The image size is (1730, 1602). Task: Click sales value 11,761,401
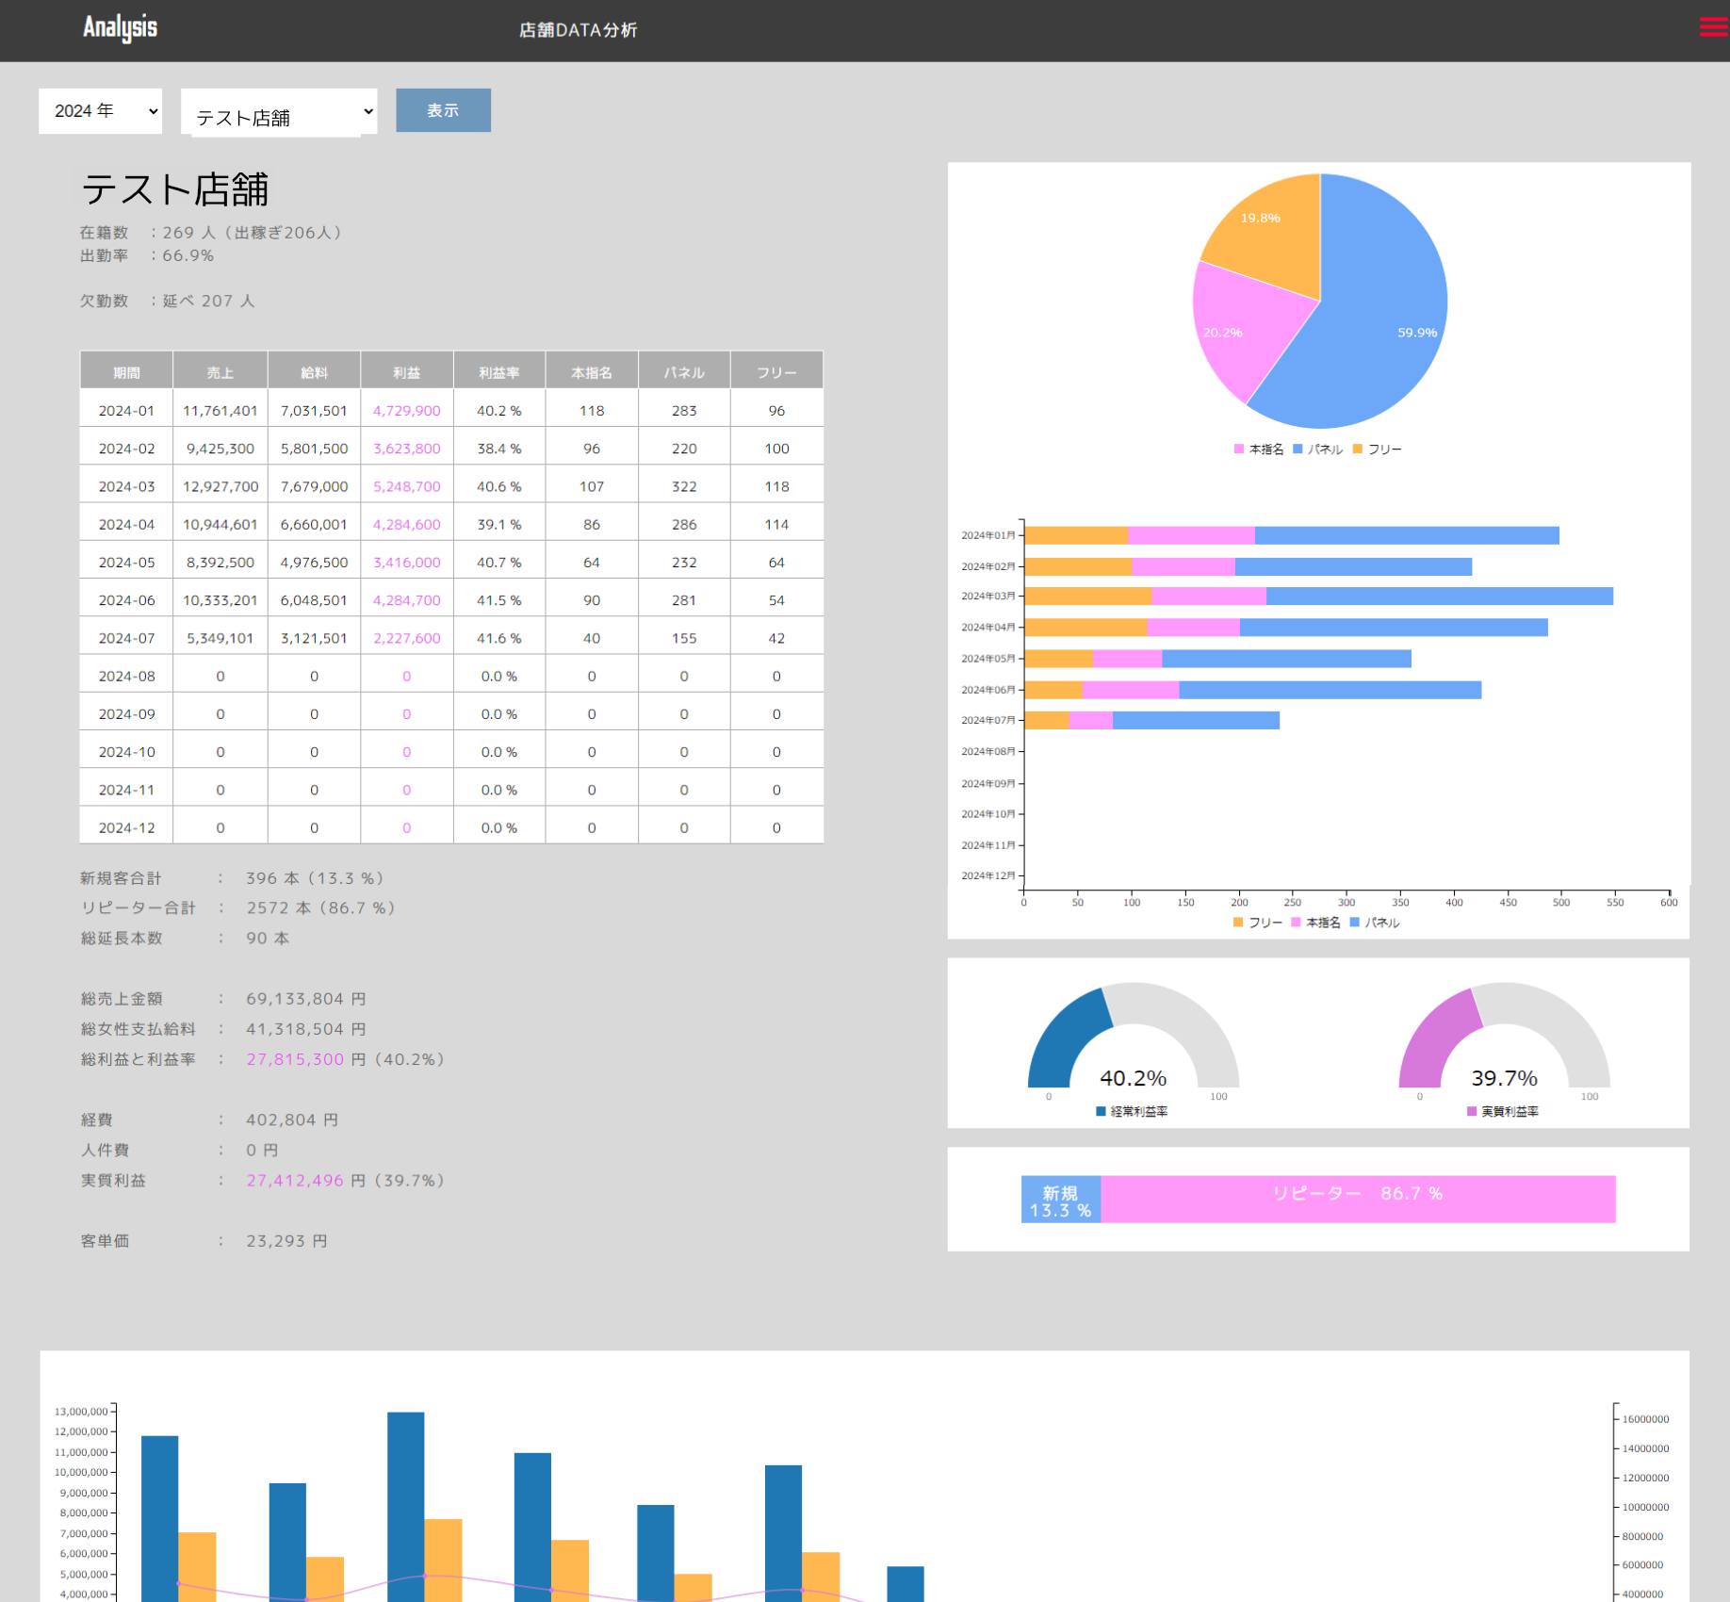pyautogui.click(x=220, y=411)
